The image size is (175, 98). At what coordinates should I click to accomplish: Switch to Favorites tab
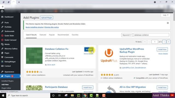[75, 35]
